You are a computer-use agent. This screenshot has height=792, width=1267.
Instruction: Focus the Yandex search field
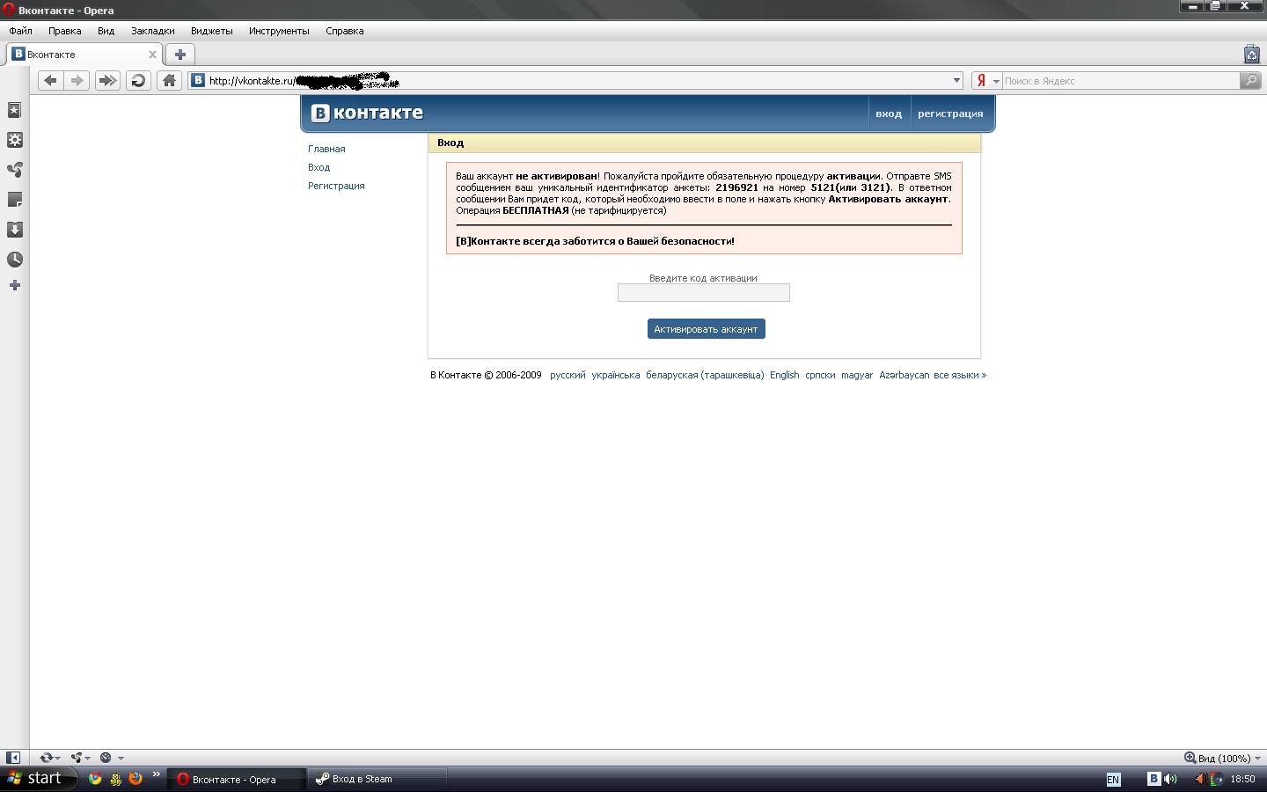(x=1121, y=81)
